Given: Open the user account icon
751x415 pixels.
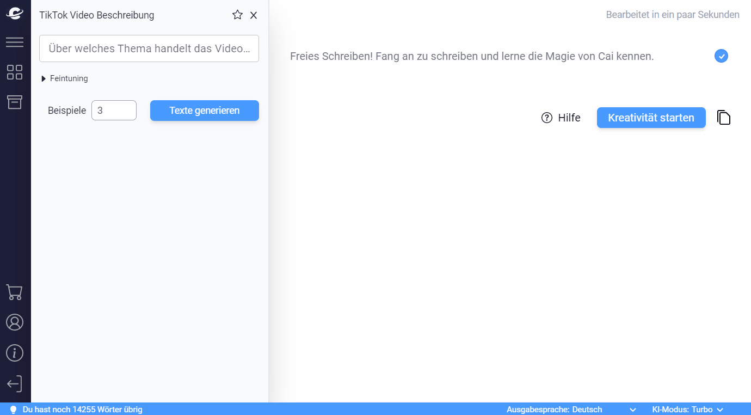Looking at the screenshot, I should pos(15,322).
